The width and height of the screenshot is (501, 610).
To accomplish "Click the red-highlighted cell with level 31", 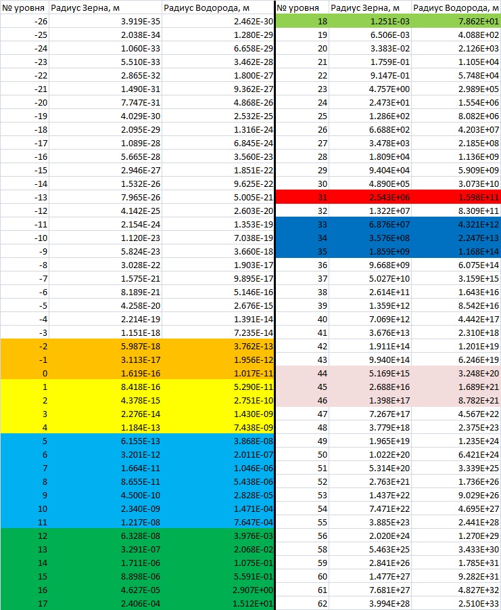I will [302, 197].
